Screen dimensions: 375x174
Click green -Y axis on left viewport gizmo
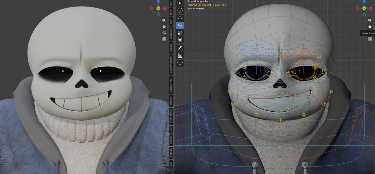(158, 8)
